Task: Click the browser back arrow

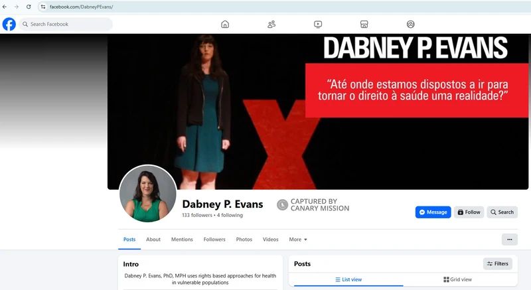Action: click(5, 7)
